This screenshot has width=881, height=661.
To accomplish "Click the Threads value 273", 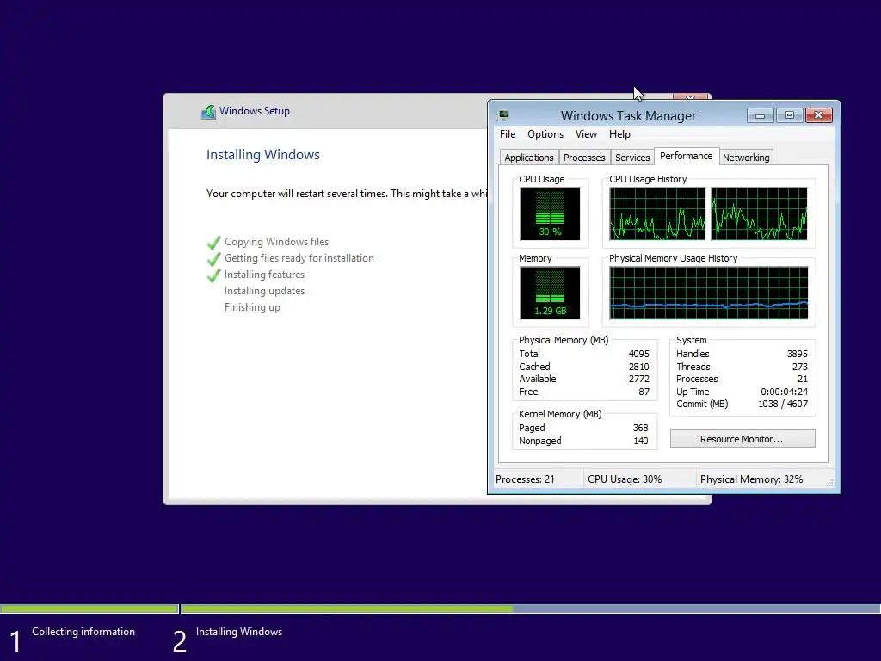I will coord(800,367).
